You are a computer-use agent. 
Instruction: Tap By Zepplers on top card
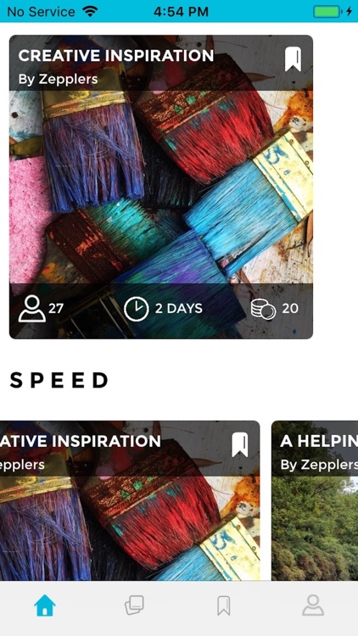58,79
